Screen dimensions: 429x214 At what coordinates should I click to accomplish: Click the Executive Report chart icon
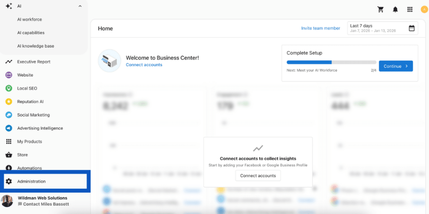coord(8,62)
